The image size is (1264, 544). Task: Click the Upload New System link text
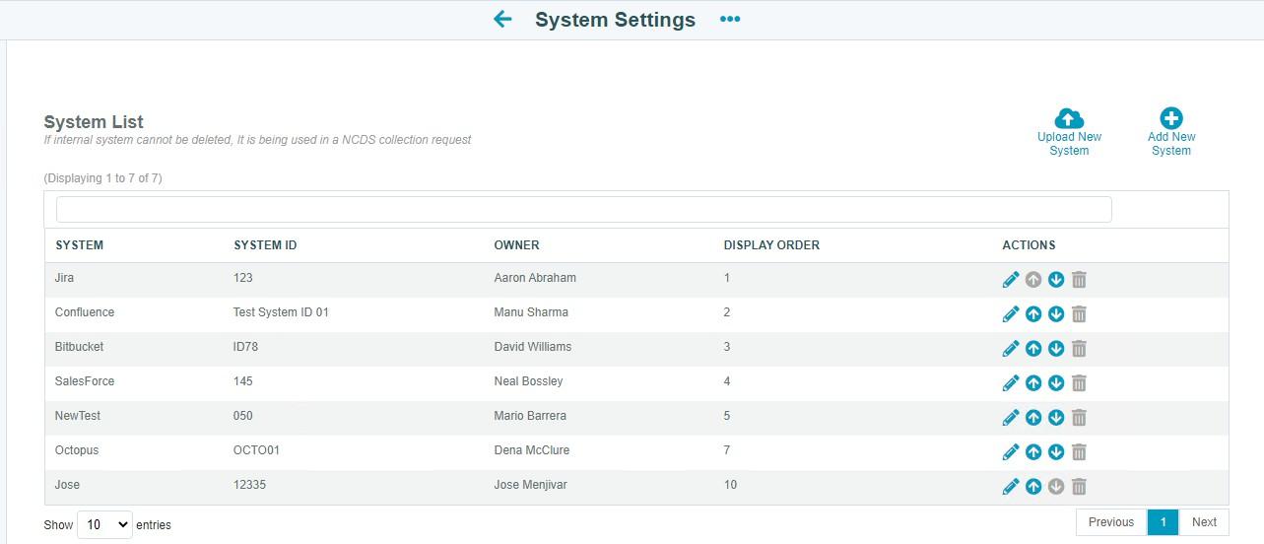[1069, 144]
